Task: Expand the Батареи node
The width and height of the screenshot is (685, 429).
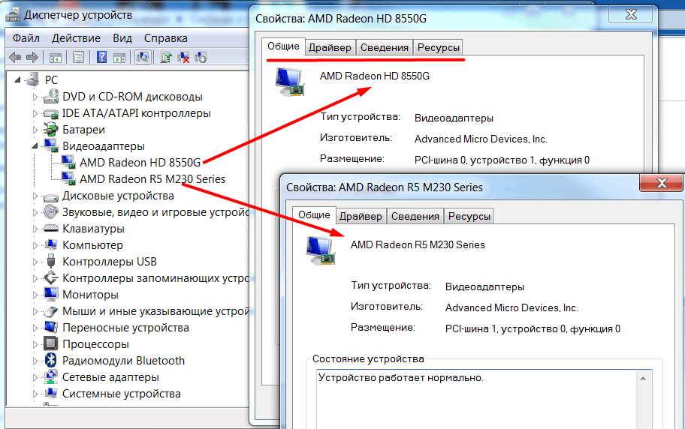Action: pos(35,130)
